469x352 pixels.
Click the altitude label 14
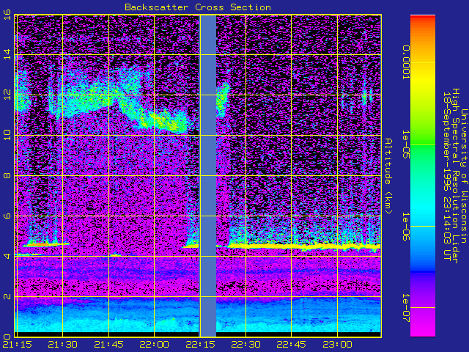[x=7, y=55]
